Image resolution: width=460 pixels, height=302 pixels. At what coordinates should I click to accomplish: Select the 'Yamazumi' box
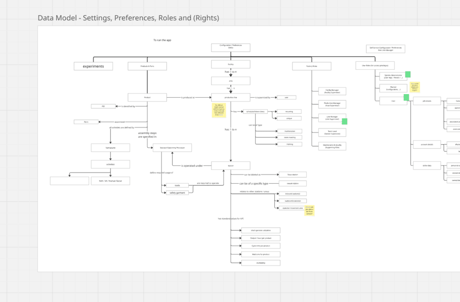[110, 148]
